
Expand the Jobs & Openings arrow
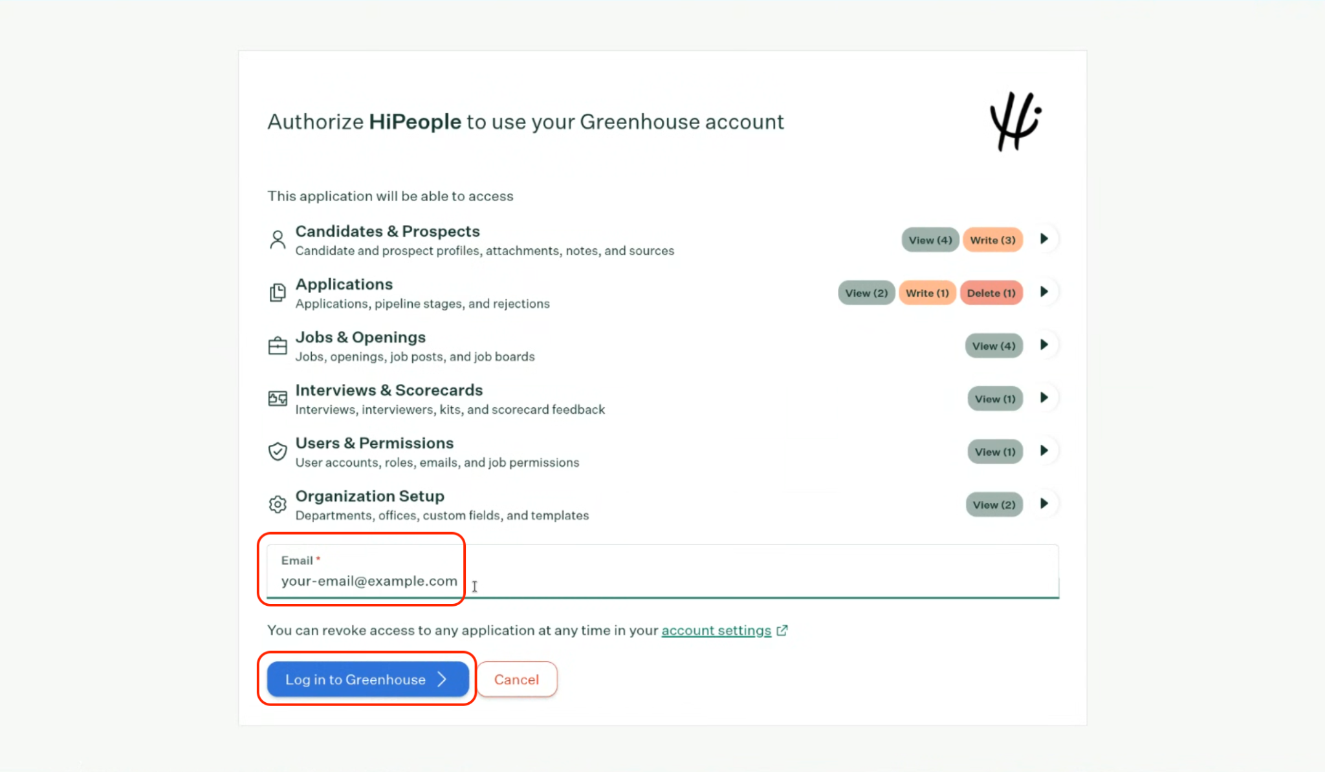click(x=1044, y=345)
